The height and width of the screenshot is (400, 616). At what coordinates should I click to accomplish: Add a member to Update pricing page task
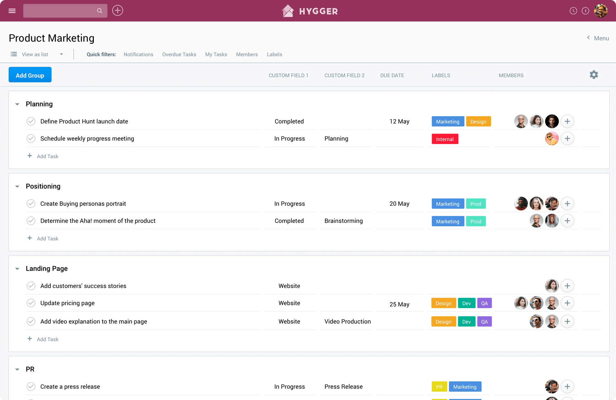[567, 303]
